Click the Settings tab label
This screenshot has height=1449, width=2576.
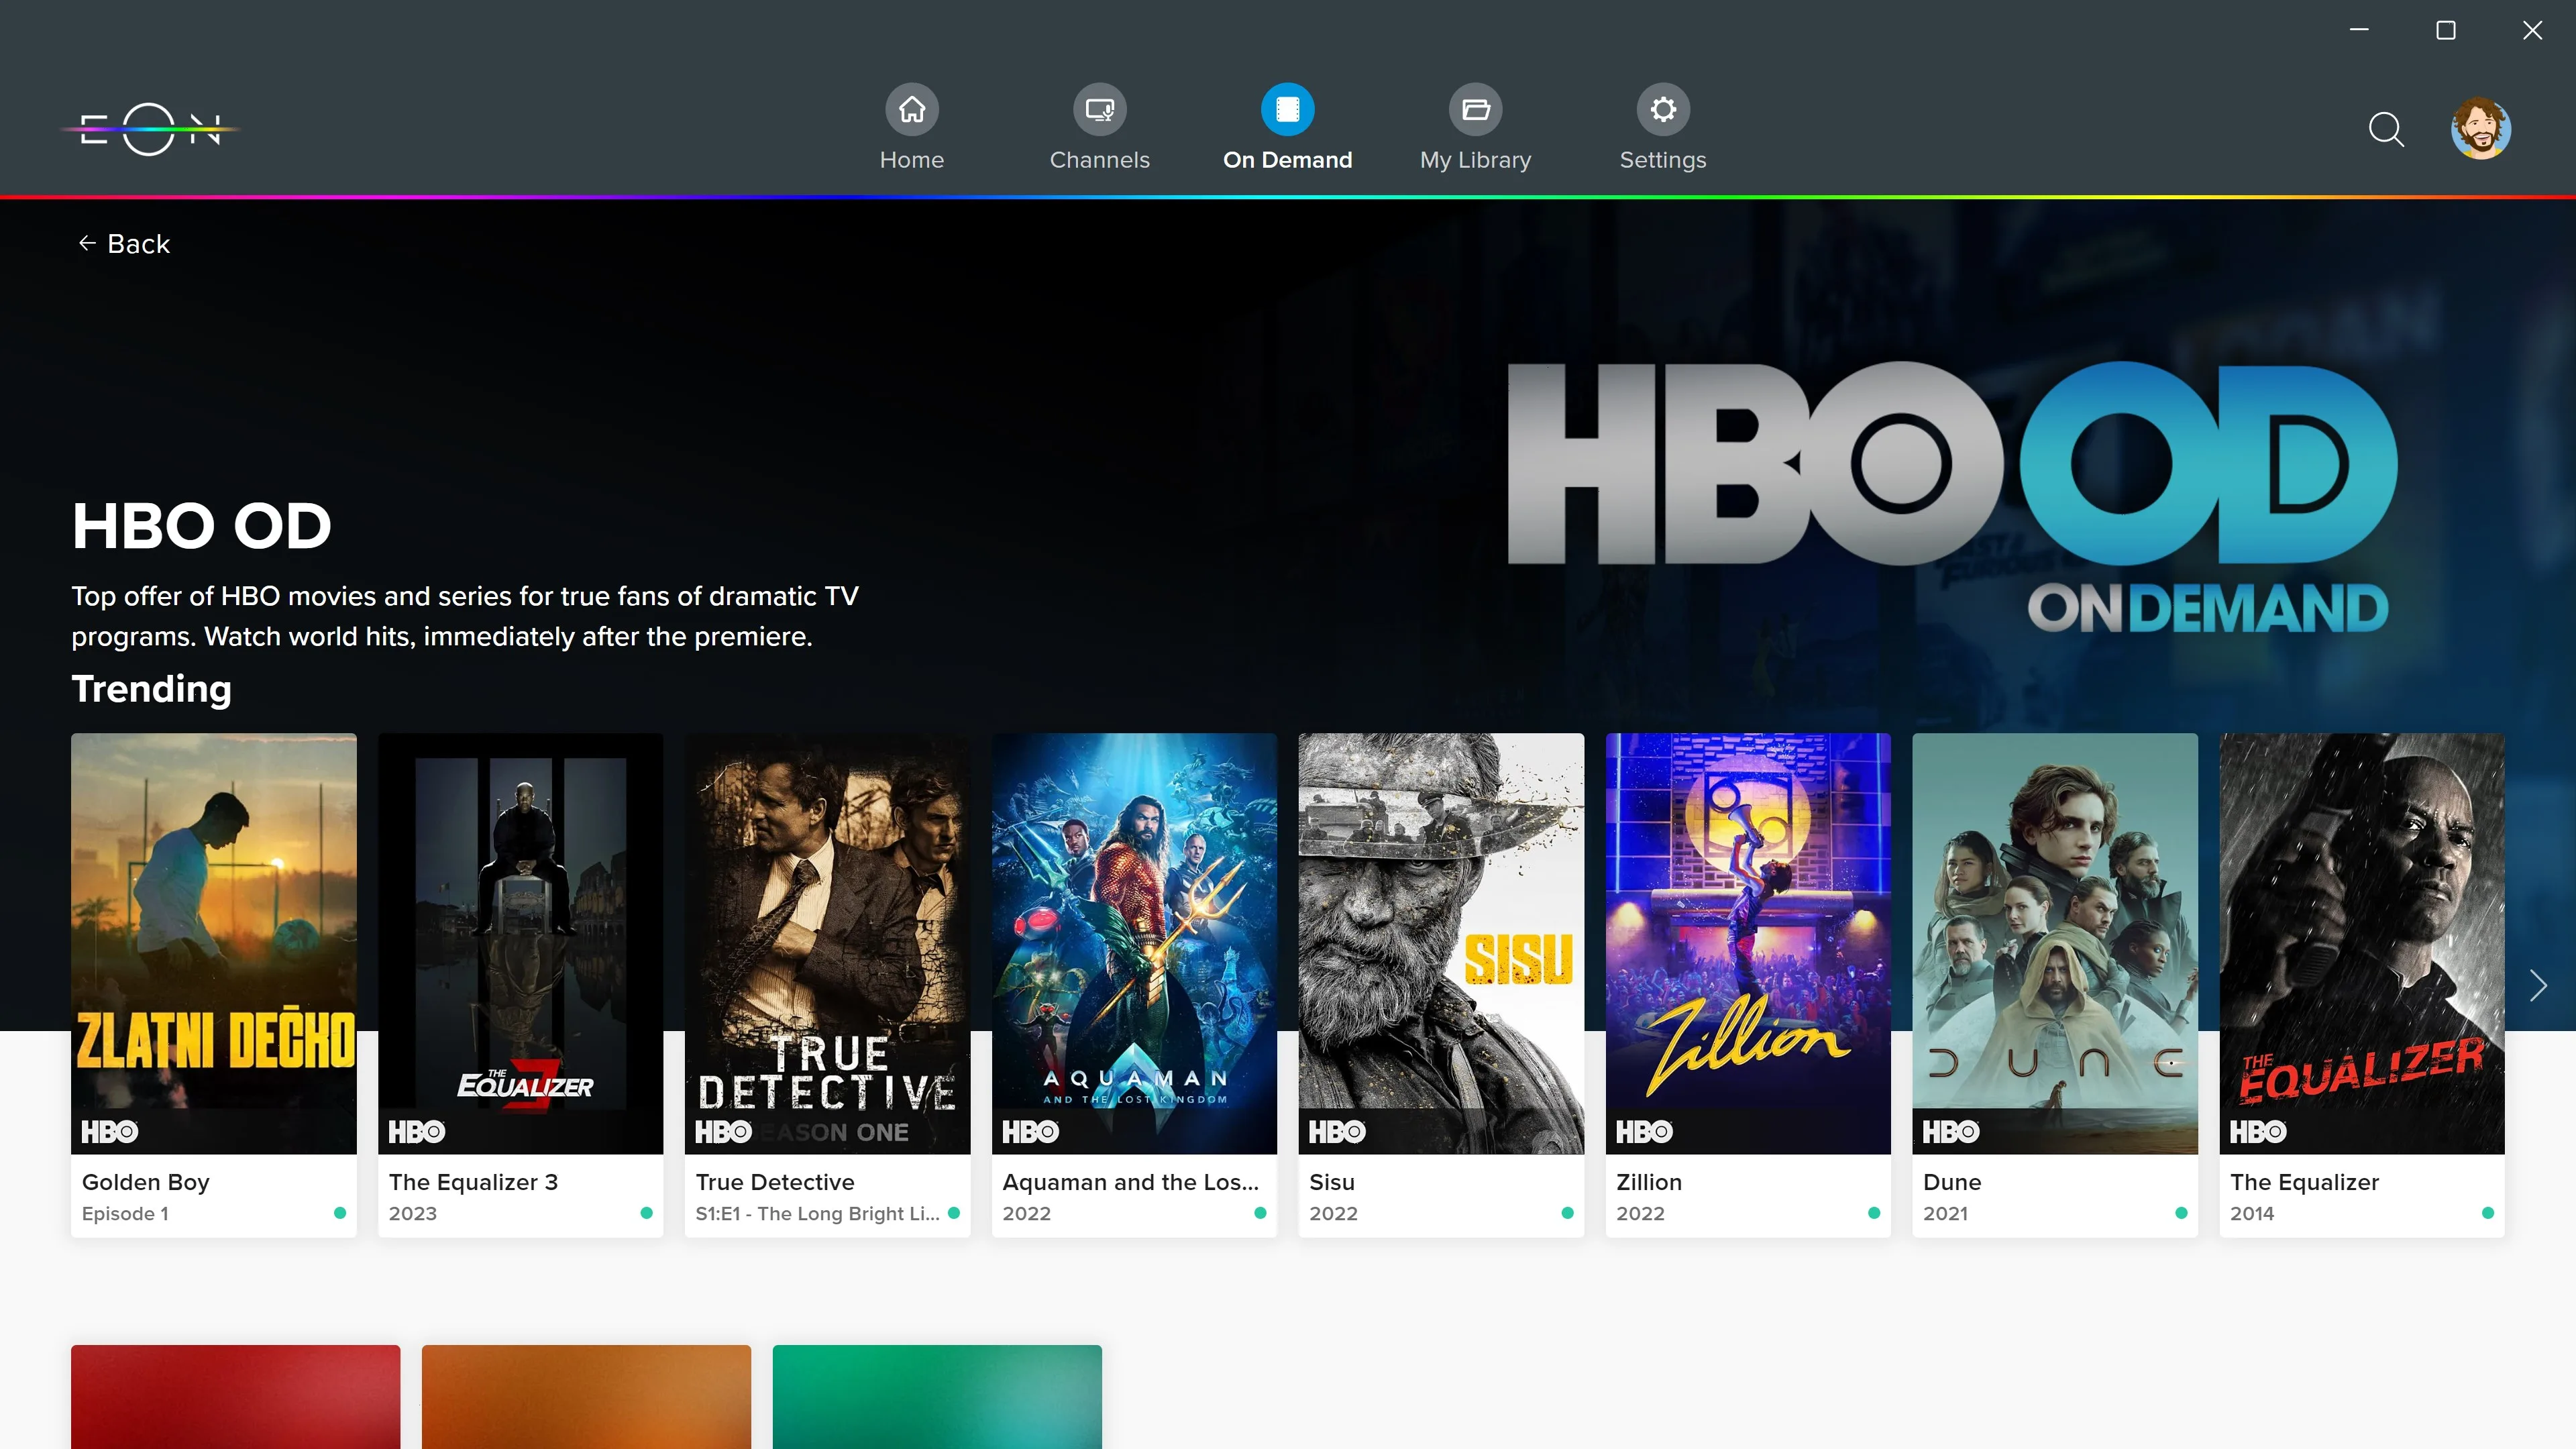[x=1663, y=160]
